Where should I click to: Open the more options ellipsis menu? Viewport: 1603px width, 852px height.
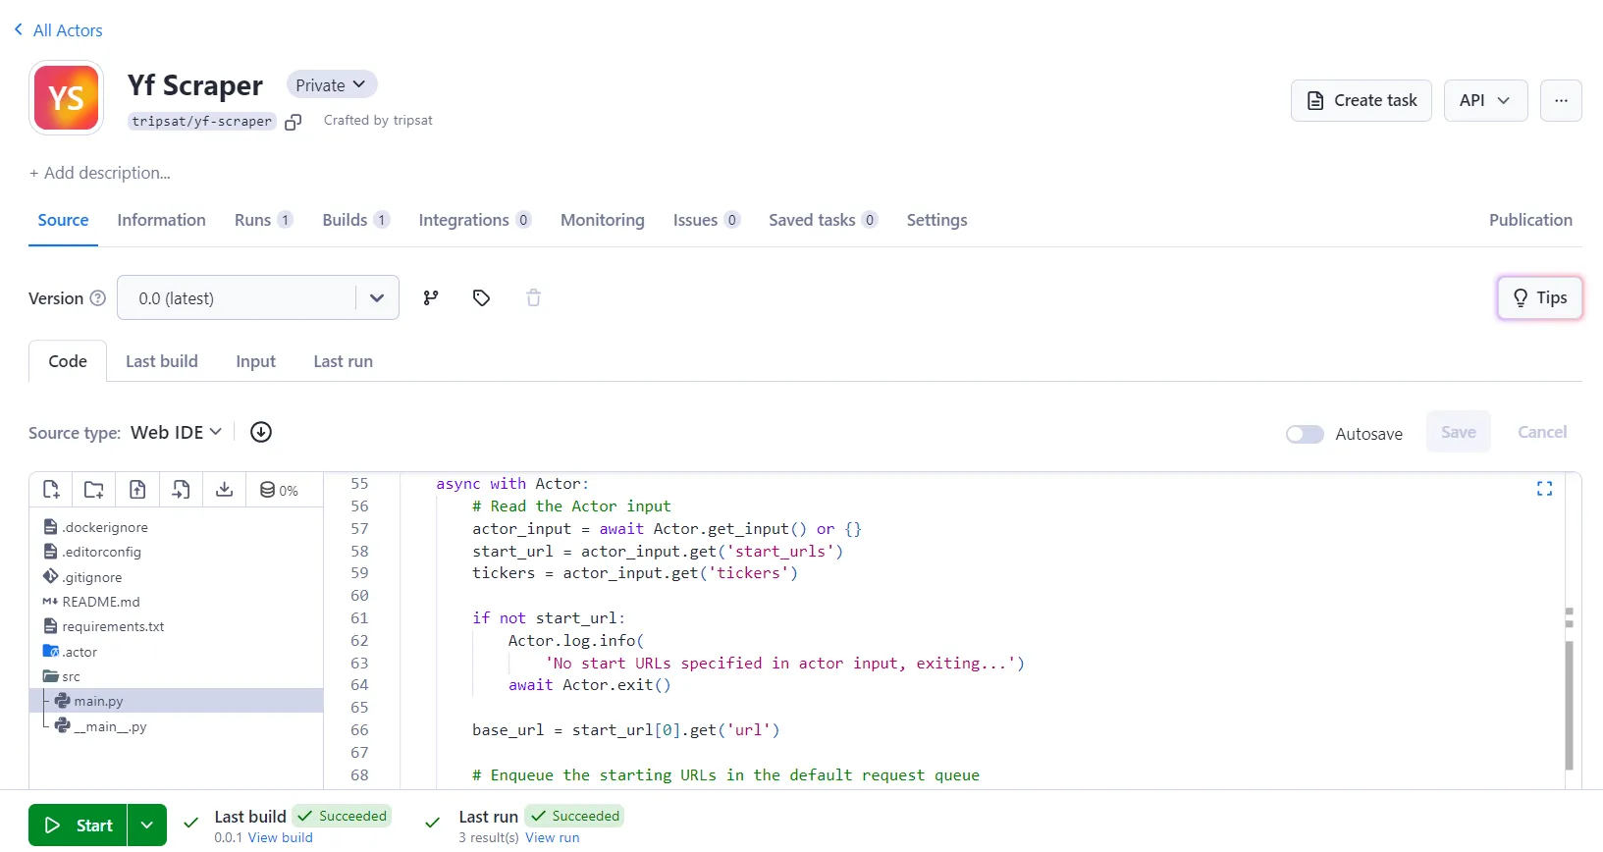click(1561, 100)
